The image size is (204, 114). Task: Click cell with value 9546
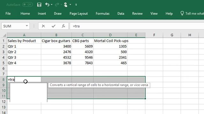pyautogui.click(x=83, y=57)
